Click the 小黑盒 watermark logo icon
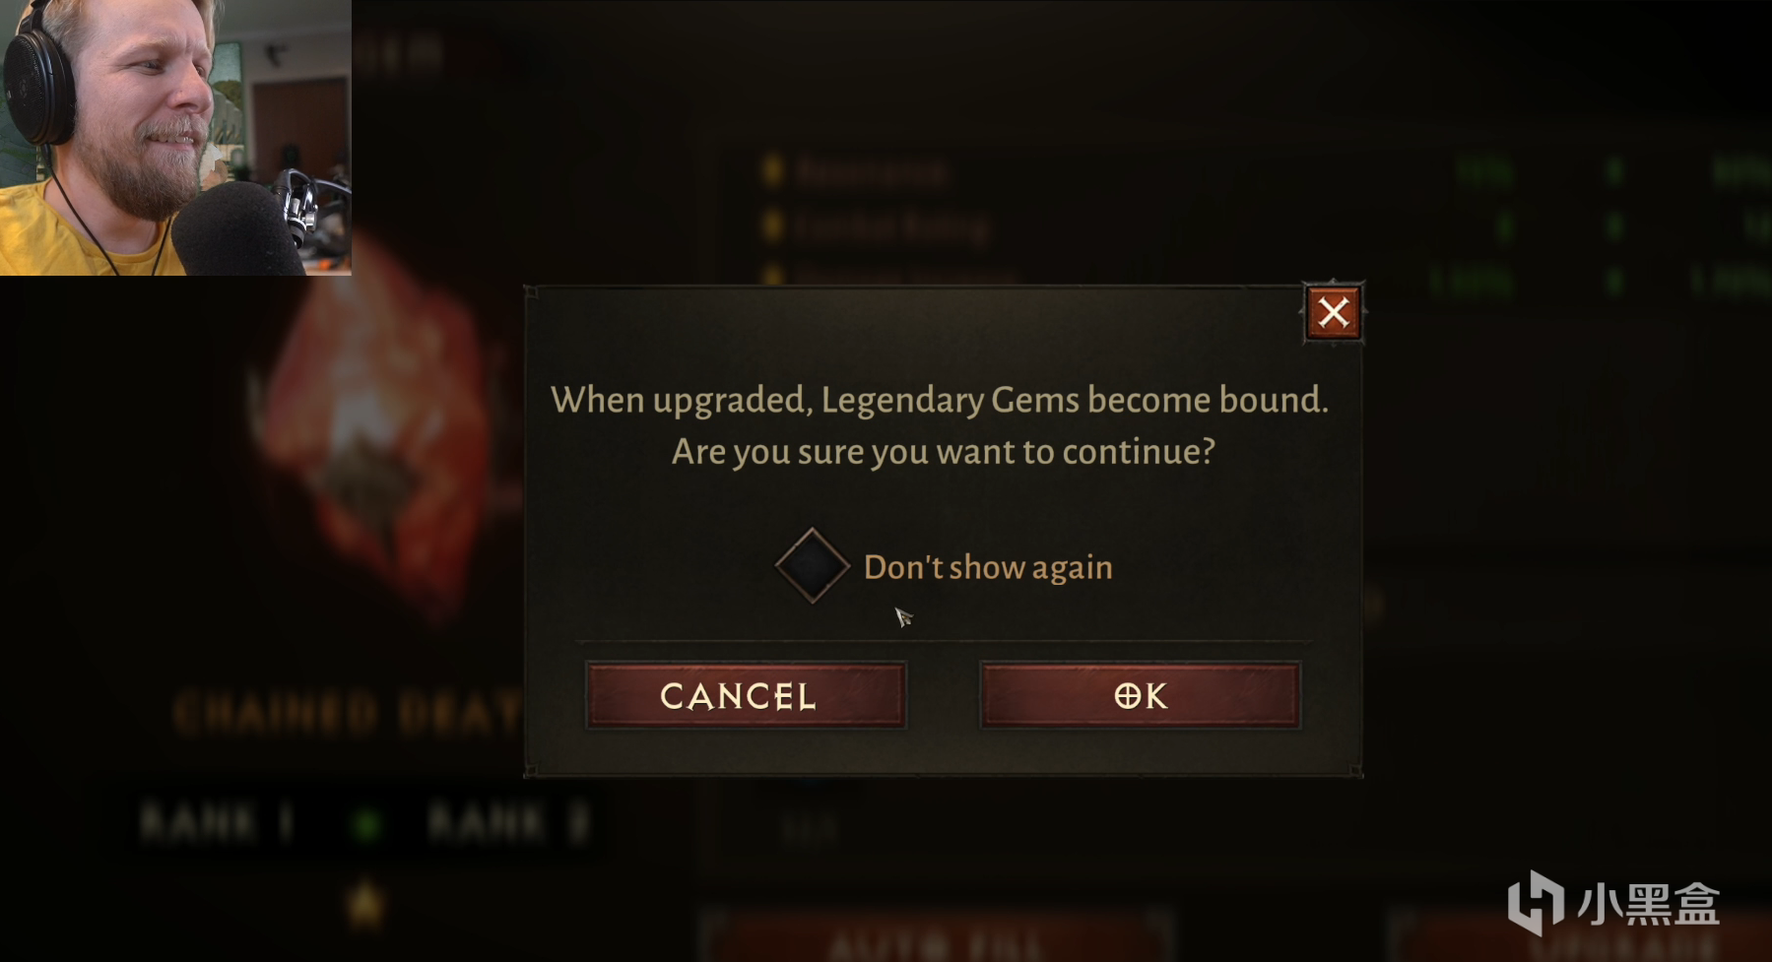The height and width of the screenshot is (962, 1772). tap(1536, 902)
